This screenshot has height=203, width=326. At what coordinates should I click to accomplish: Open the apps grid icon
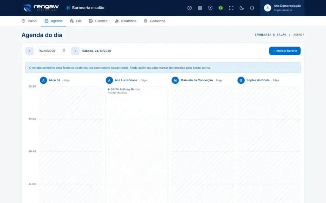(x=200, y=8)
